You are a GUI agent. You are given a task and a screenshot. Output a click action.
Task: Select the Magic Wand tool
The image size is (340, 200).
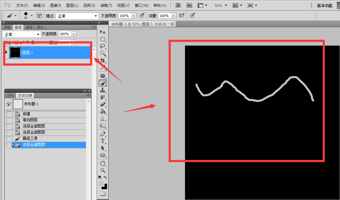(x=103, y=53)
